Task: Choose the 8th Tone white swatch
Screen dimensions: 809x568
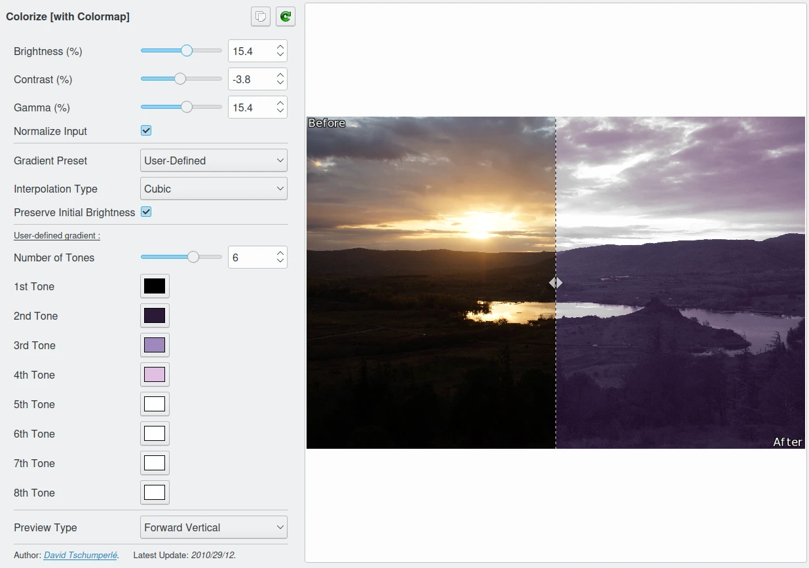Action: (x=155, y=493)
